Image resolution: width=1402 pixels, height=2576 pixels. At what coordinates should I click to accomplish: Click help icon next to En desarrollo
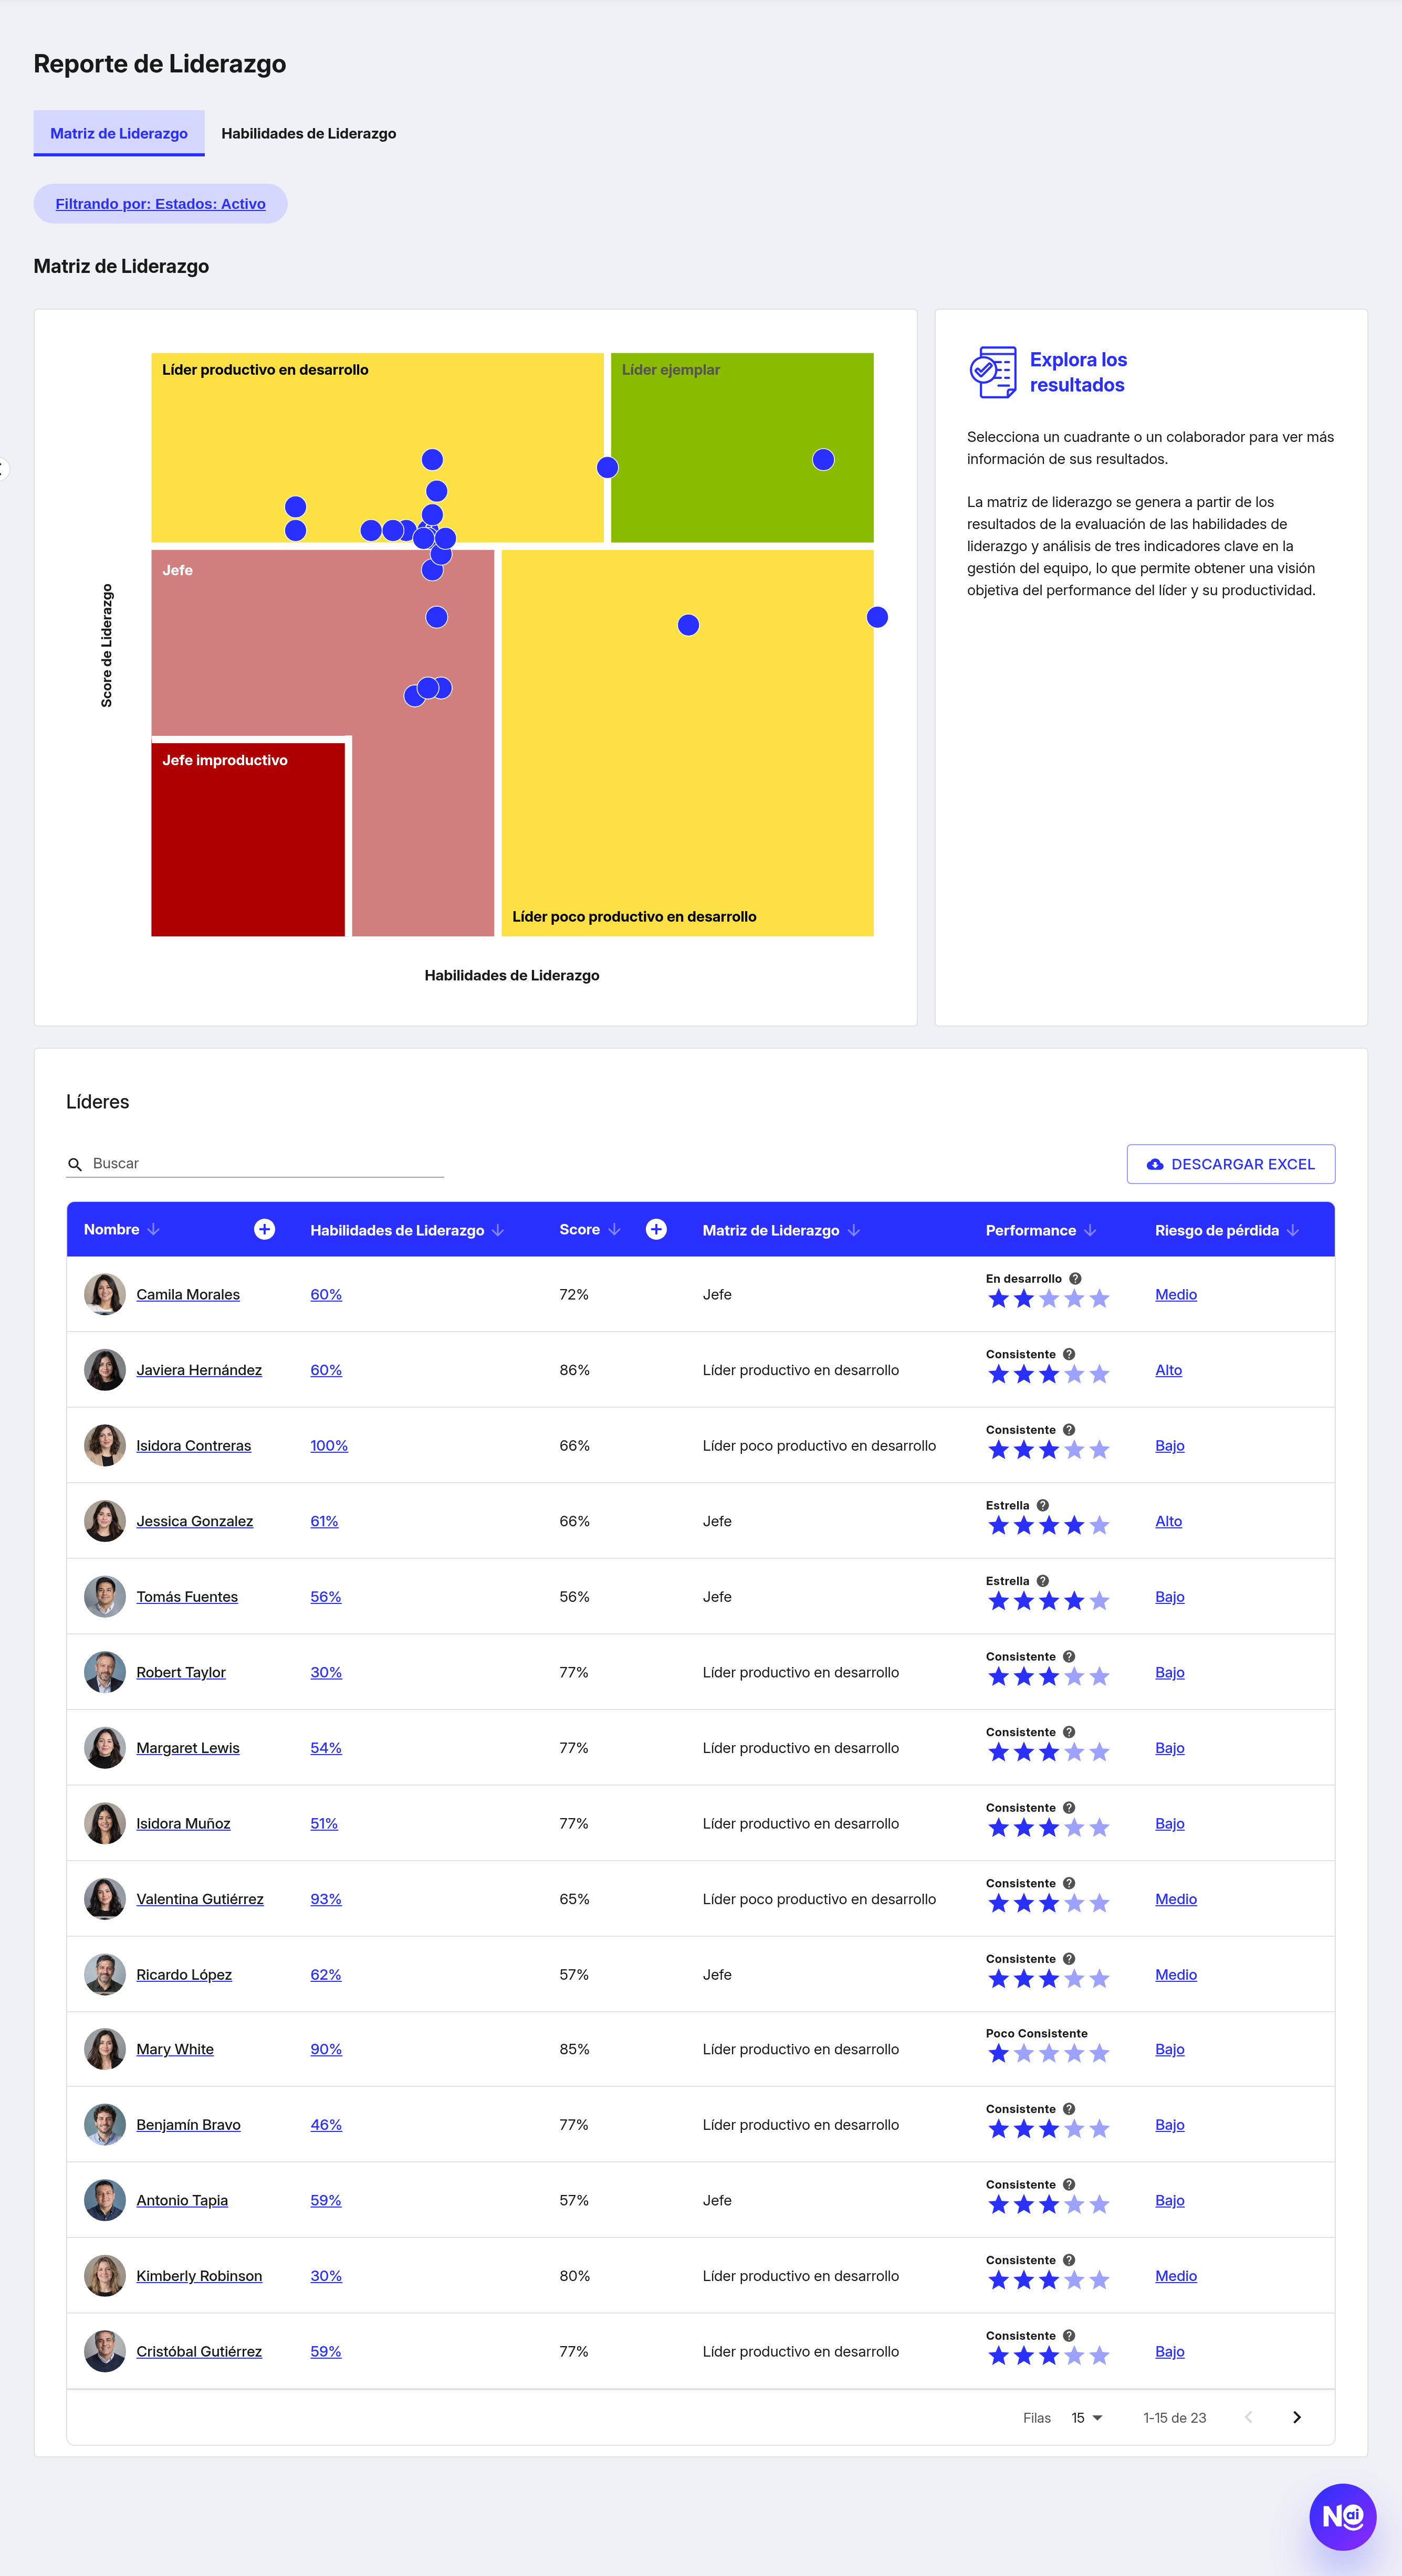(1076, 1278)
